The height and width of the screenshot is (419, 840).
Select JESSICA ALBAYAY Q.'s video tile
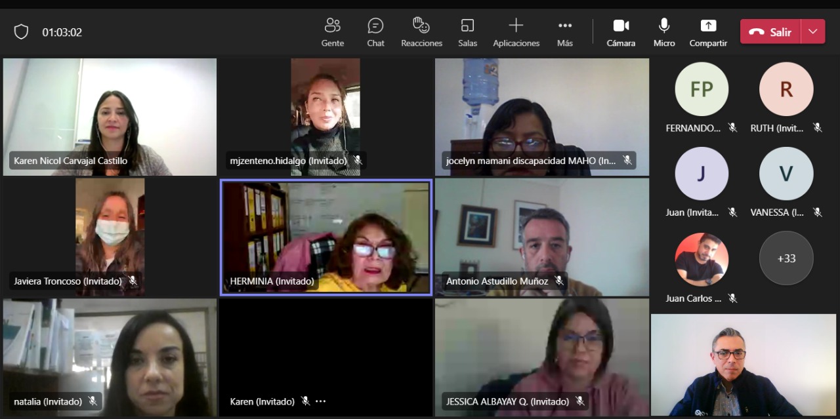pos(542,357)
